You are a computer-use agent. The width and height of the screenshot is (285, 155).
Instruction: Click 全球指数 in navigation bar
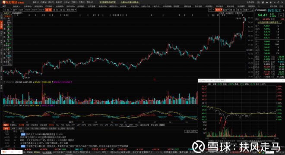pos(81,6)
